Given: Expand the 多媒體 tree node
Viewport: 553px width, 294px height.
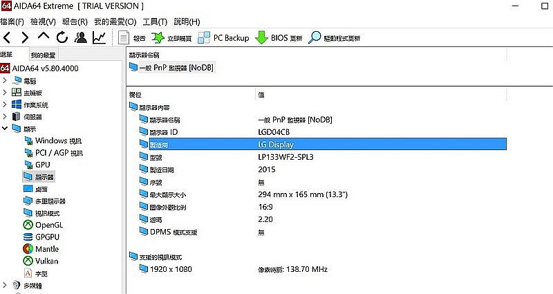Looking at the screenshot, I should pos(4,285).
